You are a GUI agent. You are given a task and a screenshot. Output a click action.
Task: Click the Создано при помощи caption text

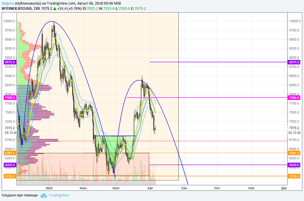(20, 195)
